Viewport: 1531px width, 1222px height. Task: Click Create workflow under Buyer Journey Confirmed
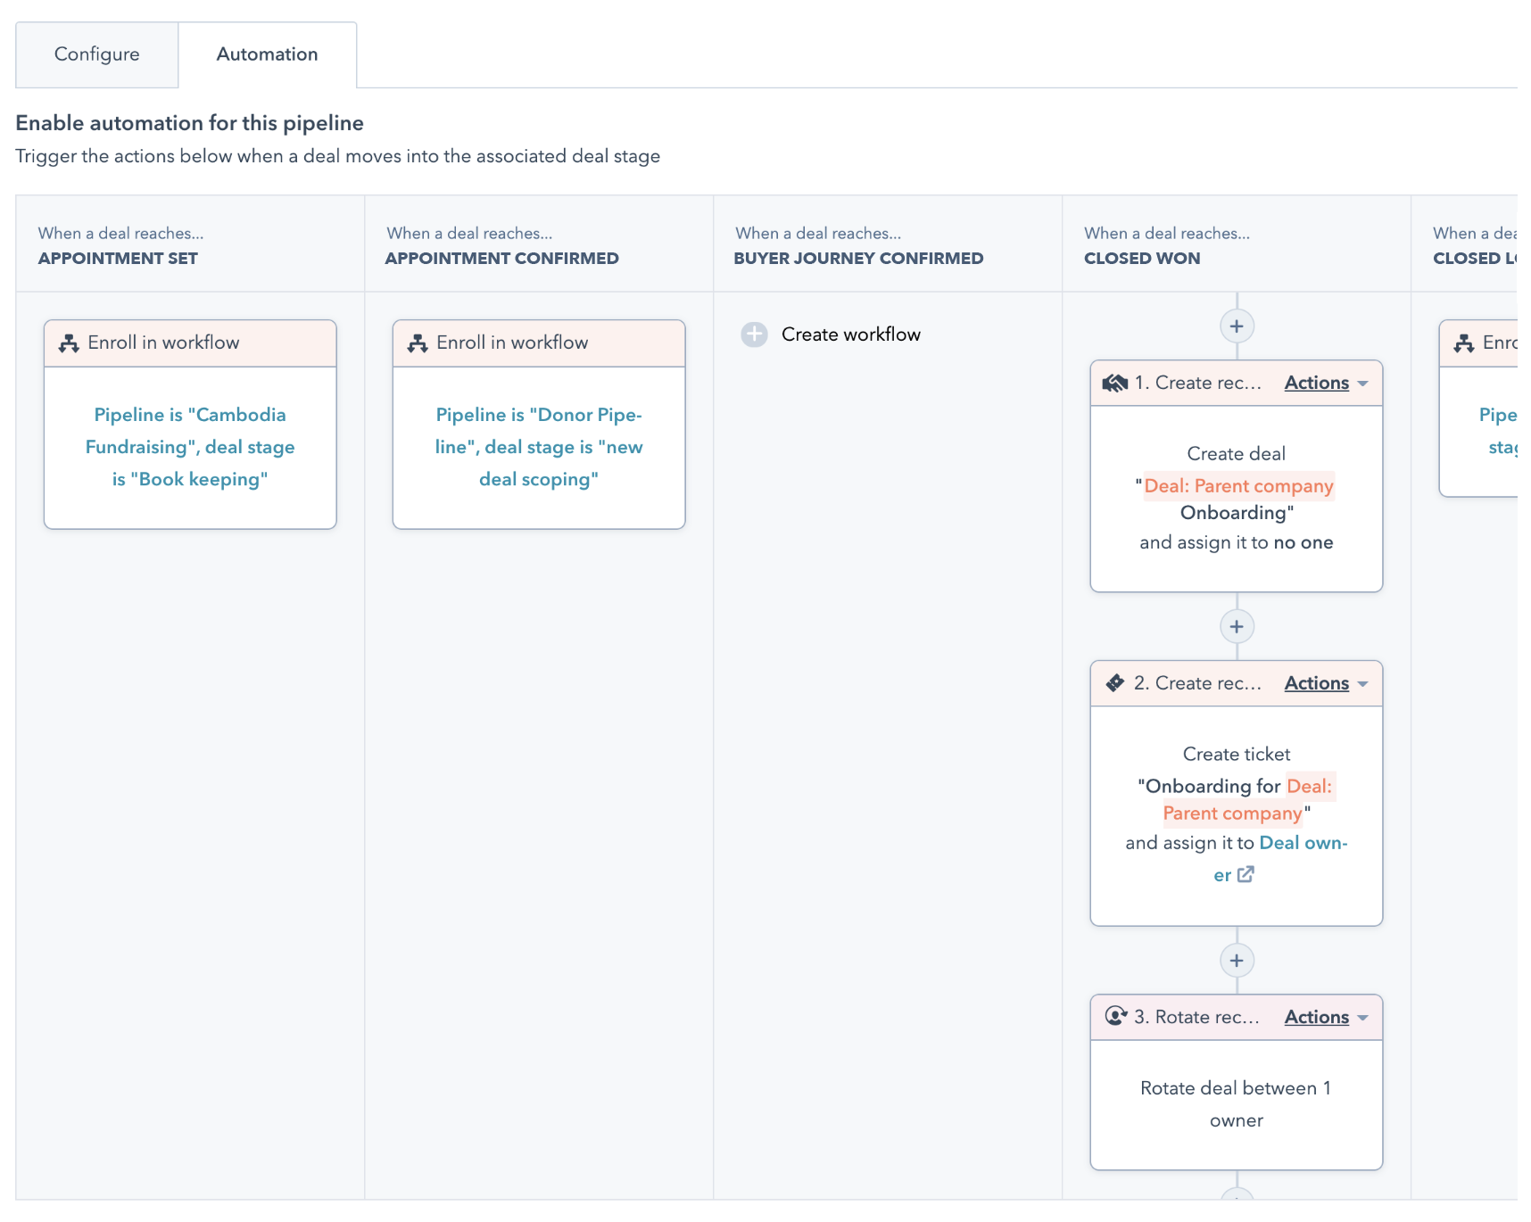(850, 334)
